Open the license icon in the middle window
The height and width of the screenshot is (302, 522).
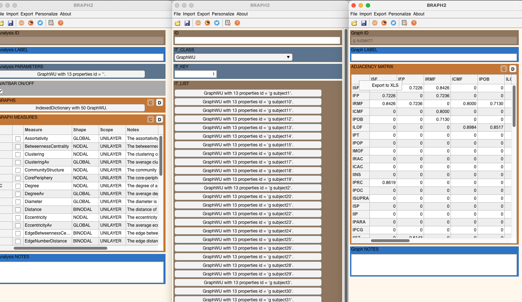[228, 23]
